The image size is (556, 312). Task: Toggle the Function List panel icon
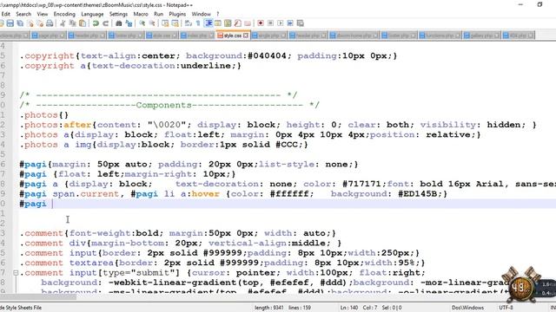pyautogui.click(x=238, y=23)
